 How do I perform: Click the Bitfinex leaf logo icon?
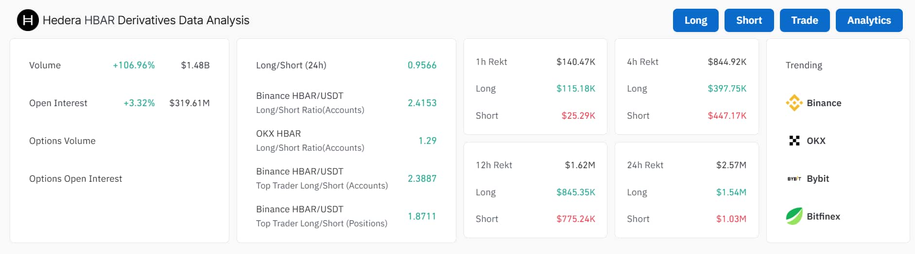tap(794, 216)
